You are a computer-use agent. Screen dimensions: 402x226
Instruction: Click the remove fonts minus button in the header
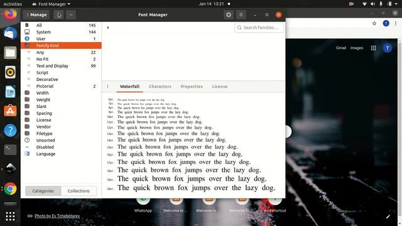[x=71, y=15]
